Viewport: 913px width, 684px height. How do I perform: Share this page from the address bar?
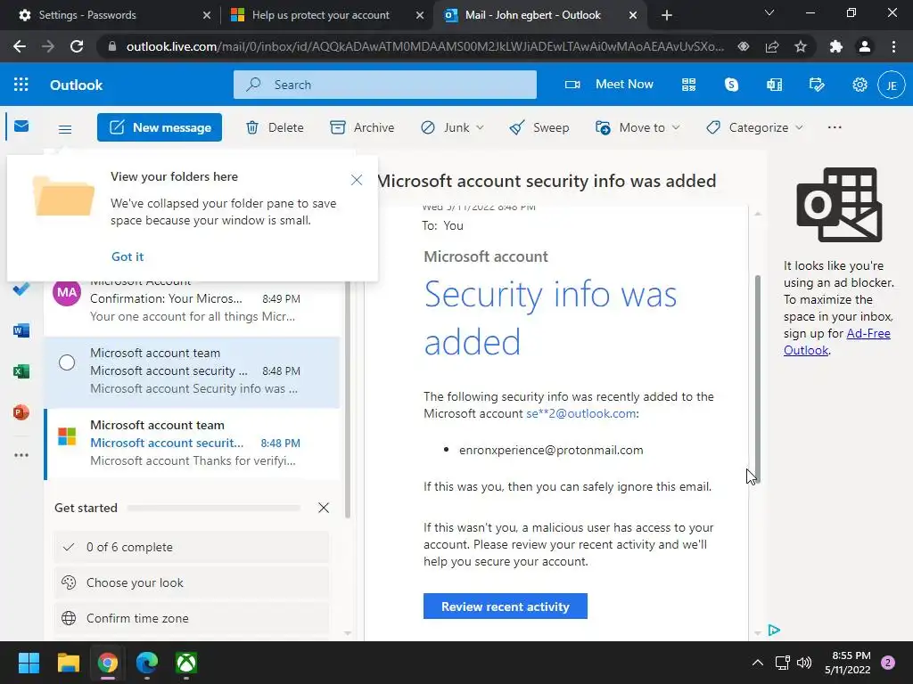coord(772,46)
